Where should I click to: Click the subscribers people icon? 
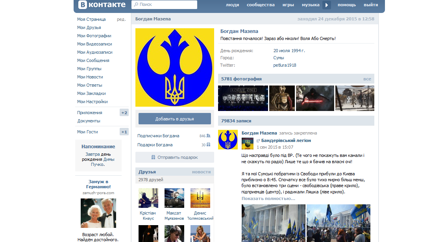(x=209, y=136)
